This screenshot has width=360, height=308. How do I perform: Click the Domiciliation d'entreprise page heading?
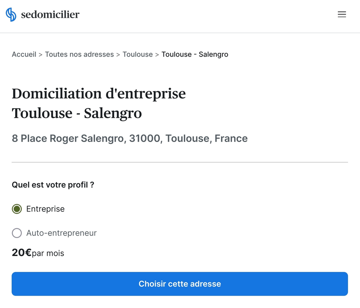tap(99, 103)
